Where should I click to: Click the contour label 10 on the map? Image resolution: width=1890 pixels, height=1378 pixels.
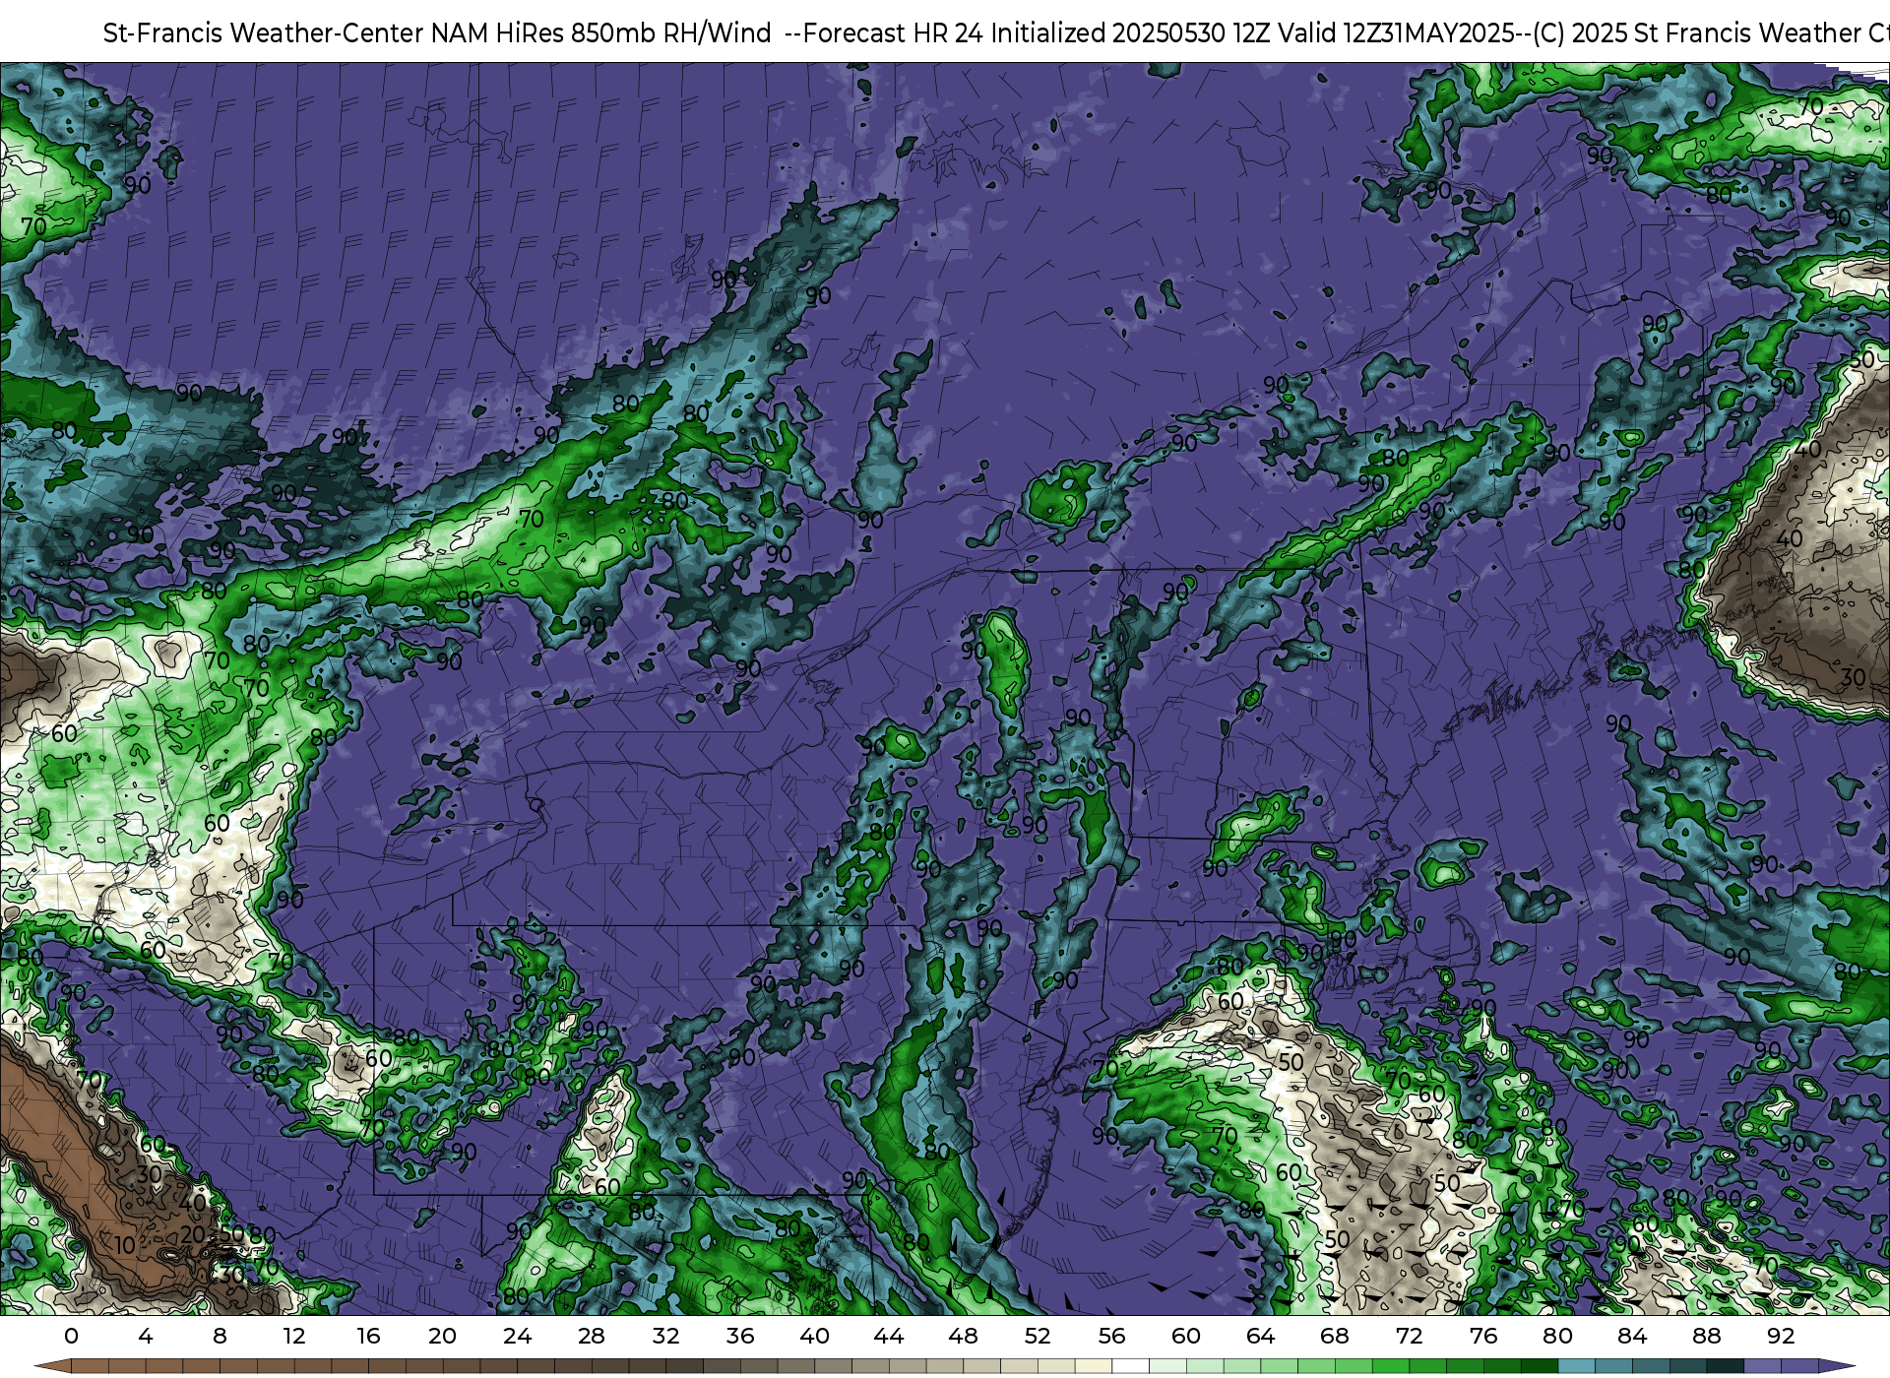coord(124,1245)
